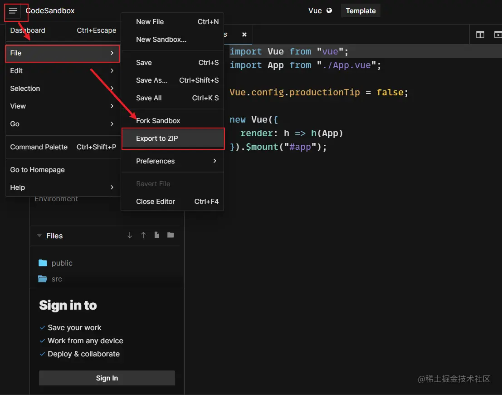
Task: Click the Vue sandbox name
Action: tap(315, 10)
